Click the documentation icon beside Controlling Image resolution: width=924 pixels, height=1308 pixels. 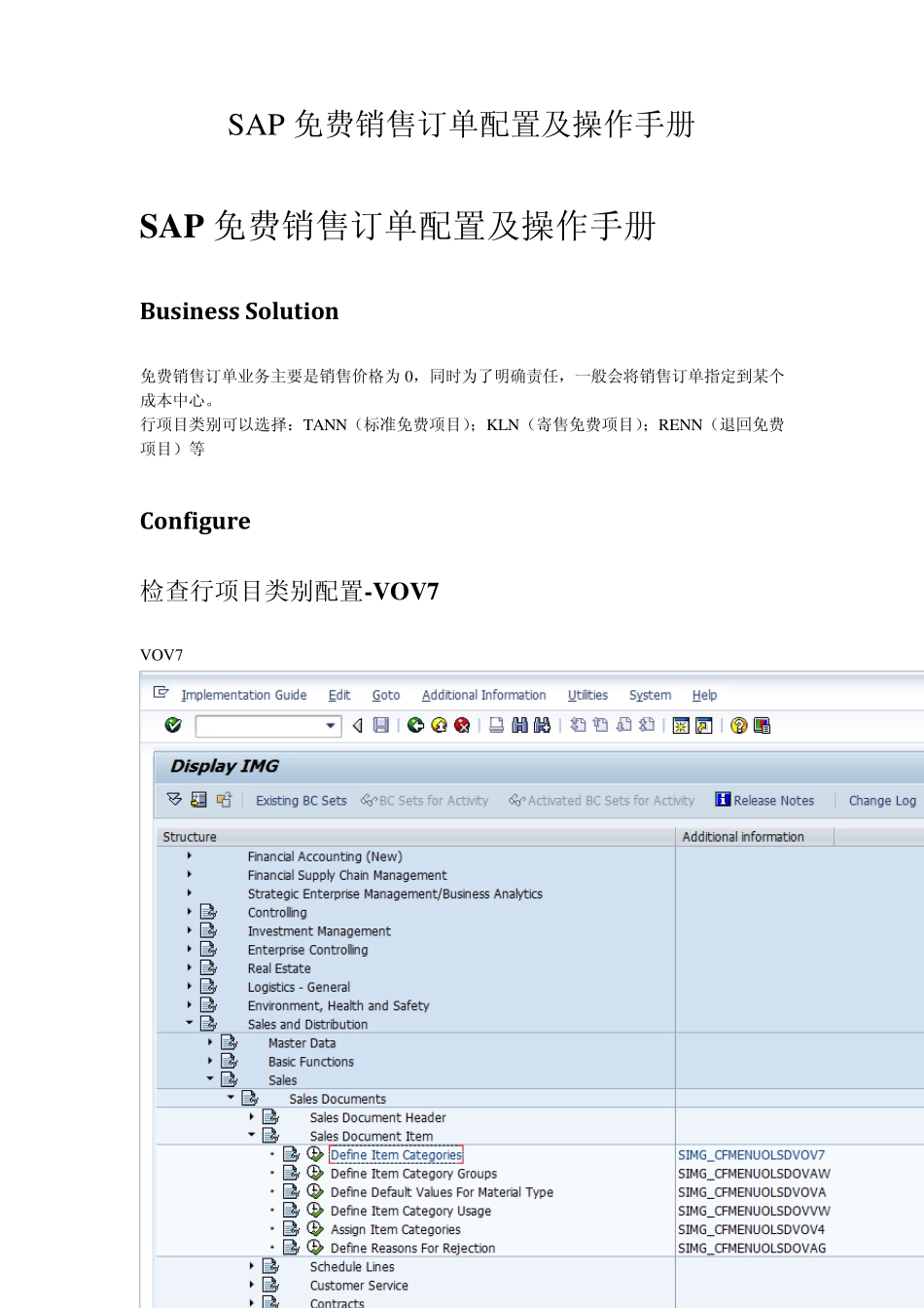(x=208, y=912)
